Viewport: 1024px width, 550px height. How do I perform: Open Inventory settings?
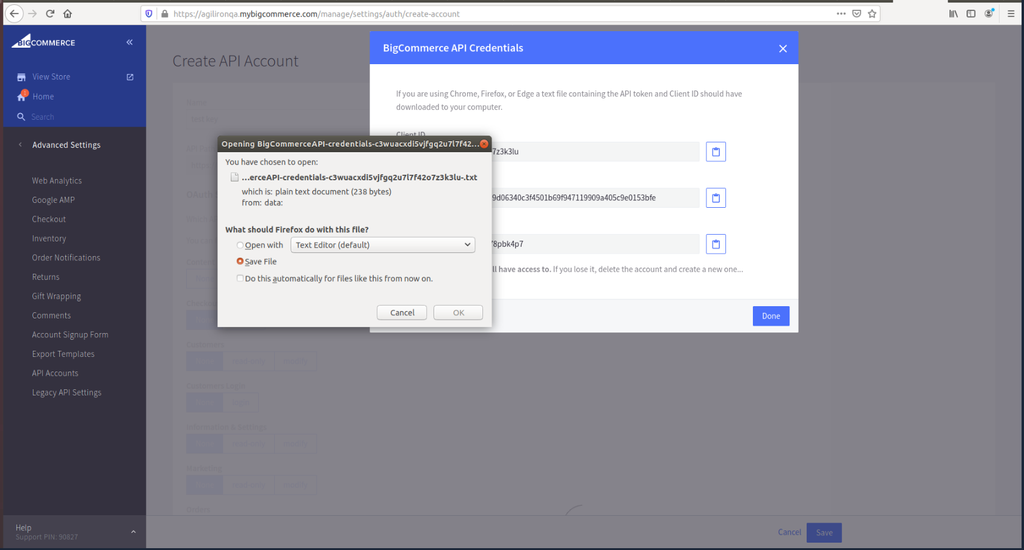(x=49, y=238)
